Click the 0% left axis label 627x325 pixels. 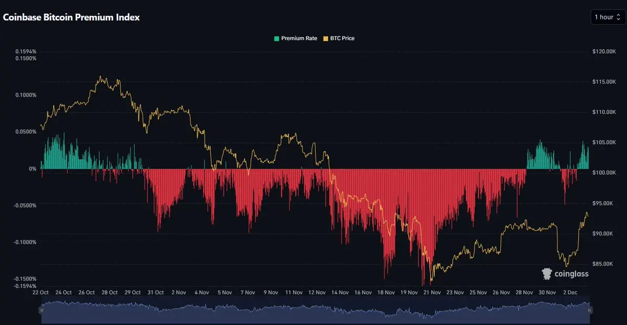32,168
